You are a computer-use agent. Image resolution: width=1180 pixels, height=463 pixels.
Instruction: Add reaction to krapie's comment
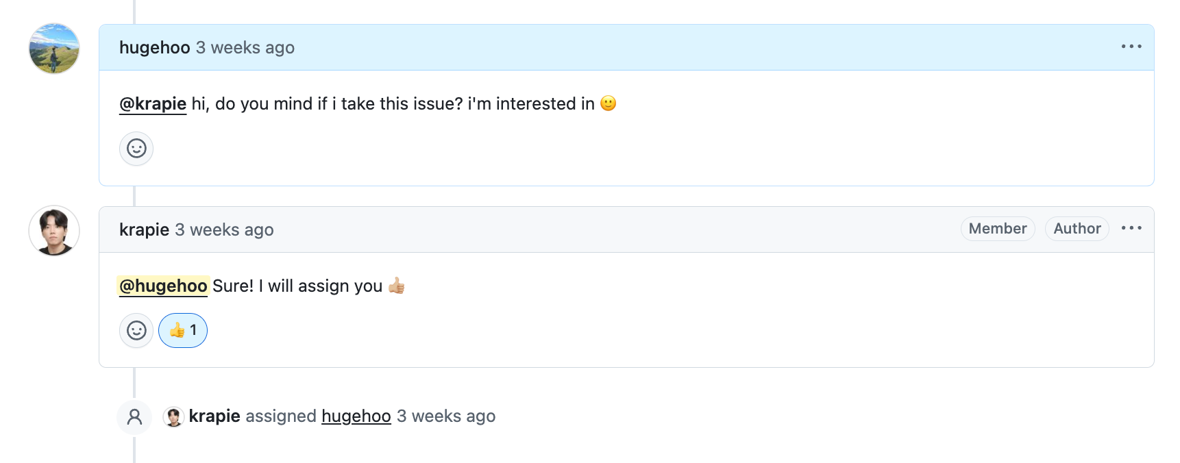(136, 331)
